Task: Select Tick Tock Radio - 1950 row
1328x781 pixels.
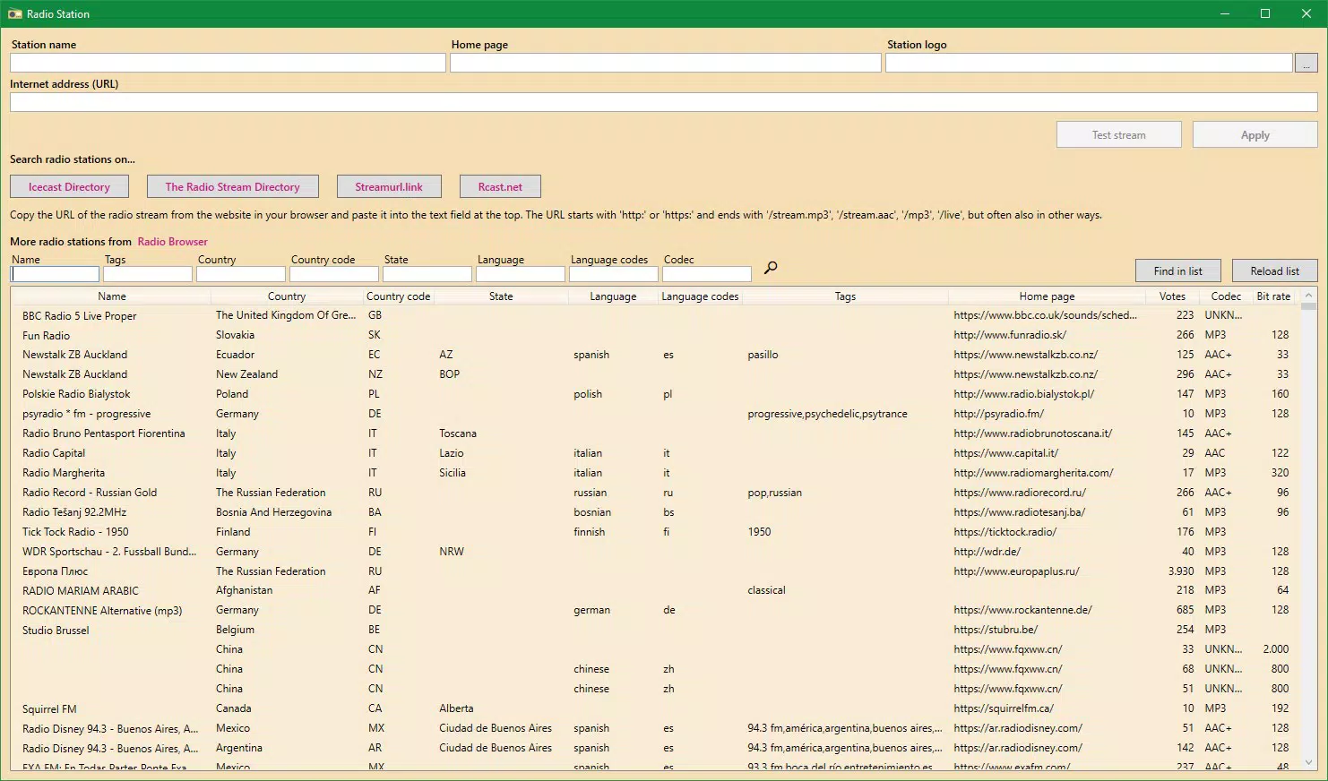Action: point(655,532)
